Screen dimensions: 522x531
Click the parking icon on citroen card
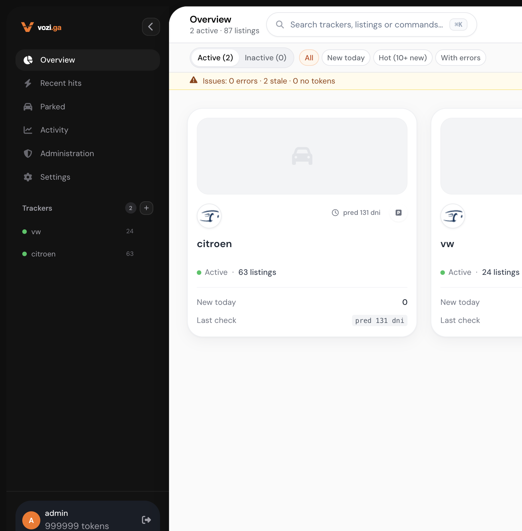point(399,213)
